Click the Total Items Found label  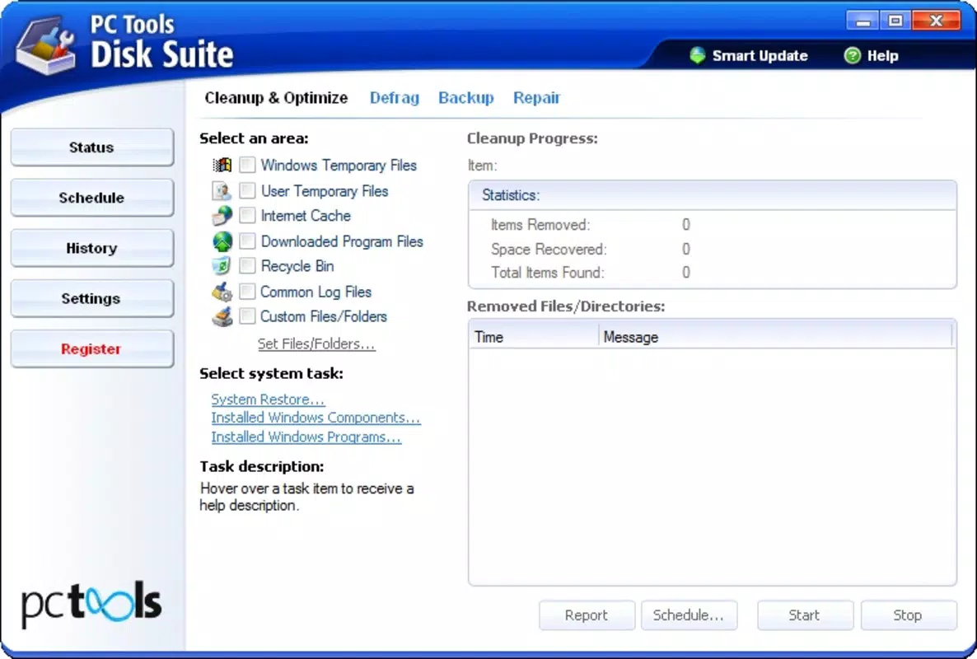(x=548, y=272)
